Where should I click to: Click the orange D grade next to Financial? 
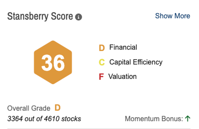[x=102, y=48]
